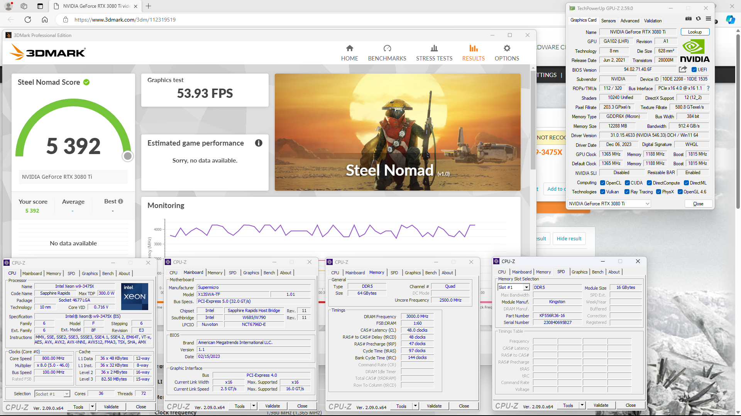Toggle OpenCL checkbox in GPU-Z
This screenshot has width=741, height=416.
tap(602, 183)
